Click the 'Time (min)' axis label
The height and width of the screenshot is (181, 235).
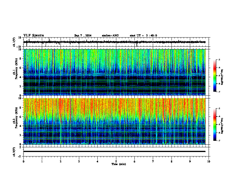click(119, 164)
